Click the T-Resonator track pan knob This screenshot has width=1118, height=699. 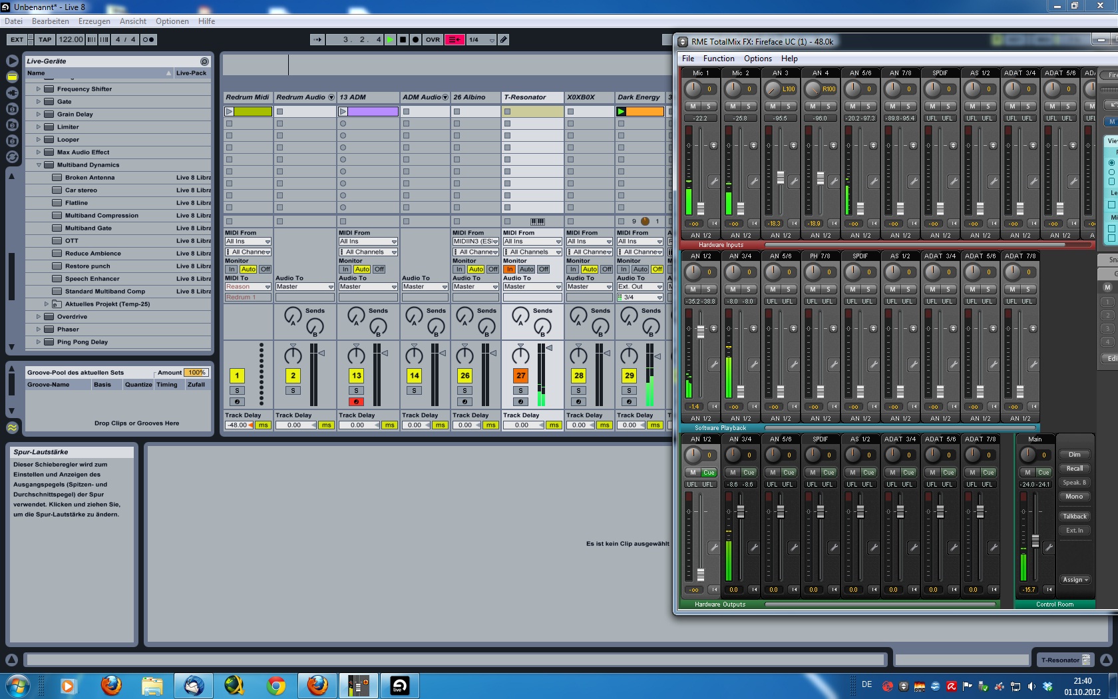click(520, 356)
